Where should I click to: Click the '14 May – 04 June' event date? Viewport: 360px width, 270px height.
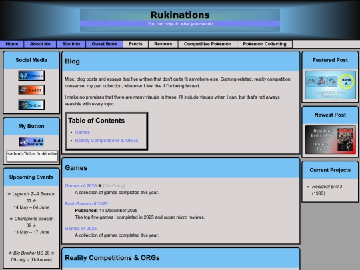(x=31, y=207)
